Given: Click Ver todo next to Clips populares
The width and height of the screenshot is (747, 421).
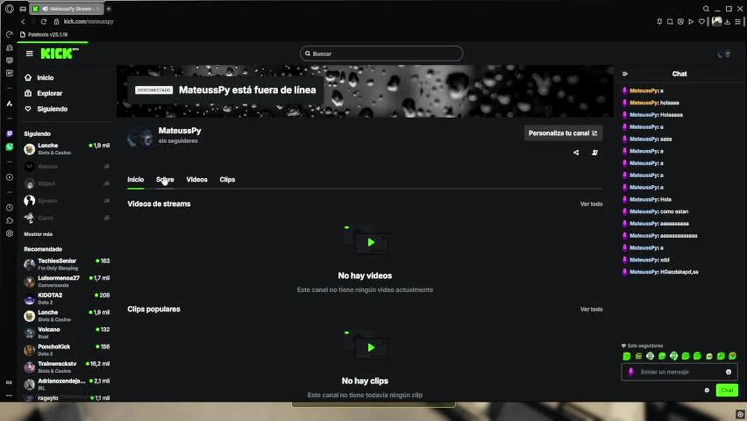Looking at the screenshot, I should [x=591, y=309].
